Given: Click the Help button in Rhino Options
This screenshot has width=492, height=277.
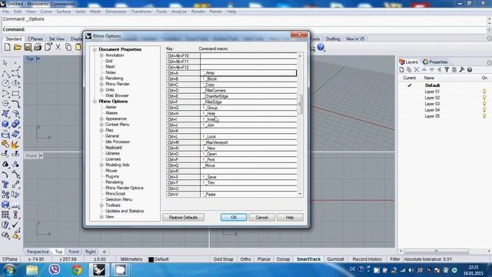Looking at the screenshot, I should (290, 217).
